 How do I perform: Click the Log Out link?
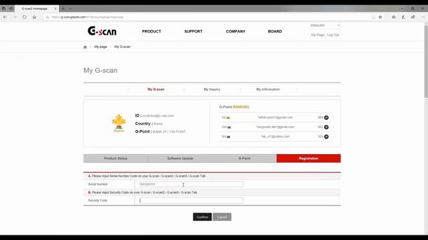(x=333, y=35)
